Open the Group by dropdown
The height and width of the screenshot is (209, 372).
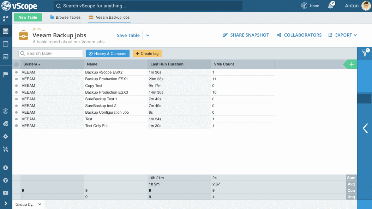click(29, 204)
